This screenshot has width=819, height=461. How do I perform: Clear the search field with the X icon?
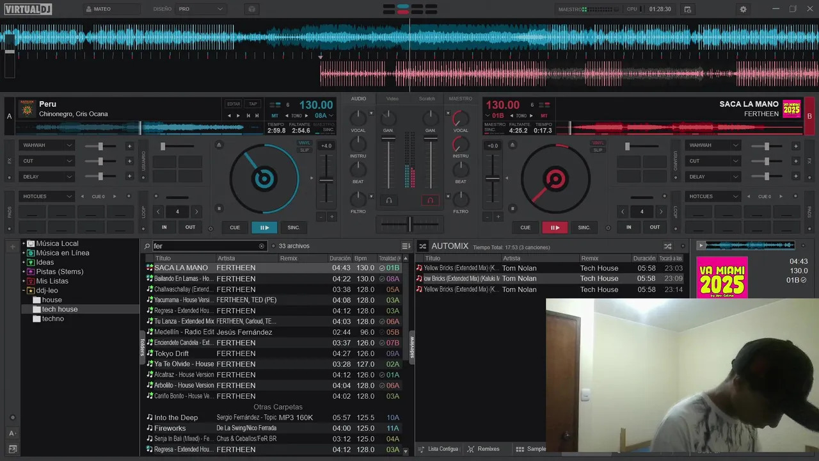click(x=261, y=246)
